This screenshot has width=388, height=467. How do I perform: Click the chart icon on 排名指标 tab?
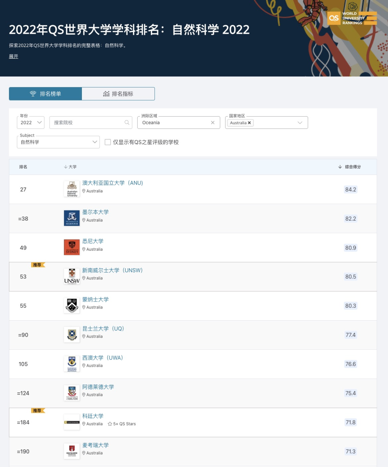click(x=106, y=94)
